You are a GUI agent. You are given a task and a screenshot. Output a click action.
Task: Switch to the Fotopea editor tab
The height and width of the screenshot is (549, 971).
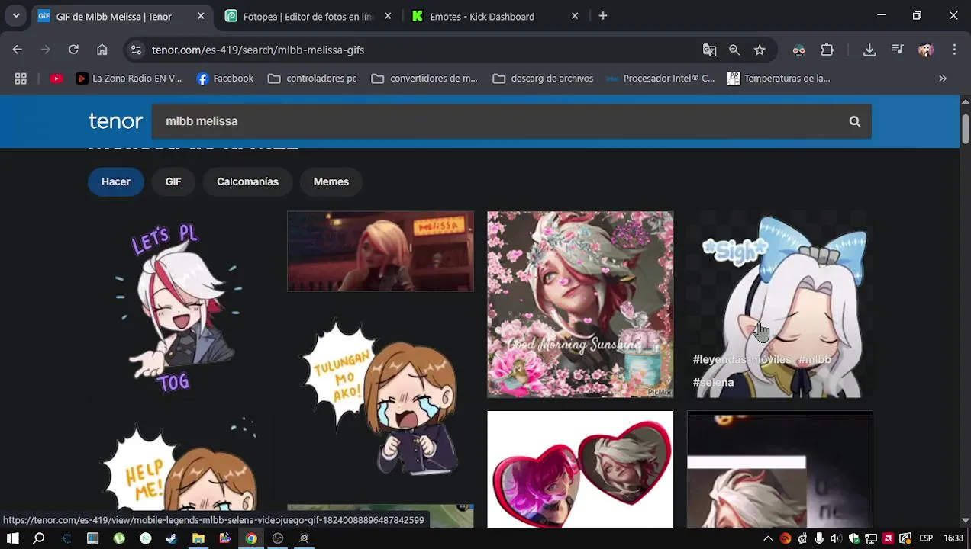point(307,16)
